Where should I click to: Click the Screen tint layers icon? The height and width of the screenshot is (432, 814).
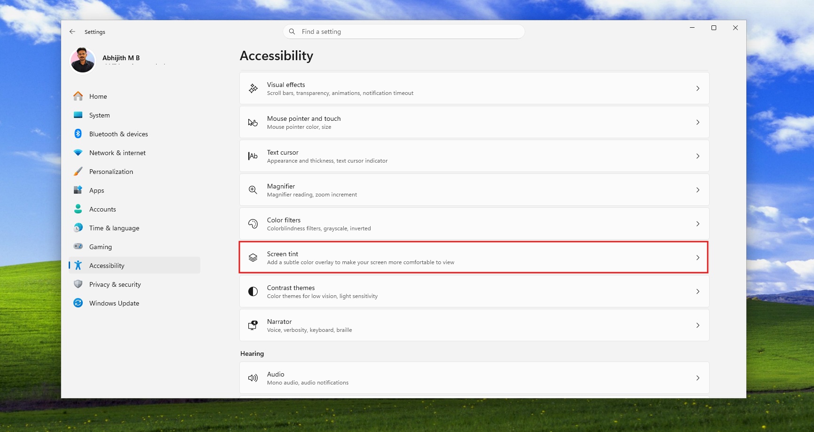click(253, 257)
